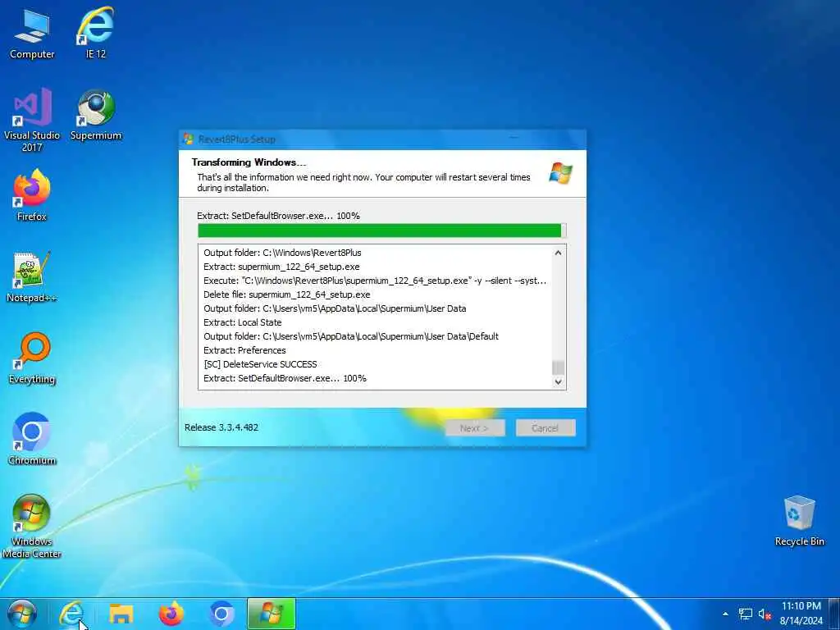Viewport: 840px width, 630px height.
Task: Click the installation log scroll up arrow
Action: [558, 253]
